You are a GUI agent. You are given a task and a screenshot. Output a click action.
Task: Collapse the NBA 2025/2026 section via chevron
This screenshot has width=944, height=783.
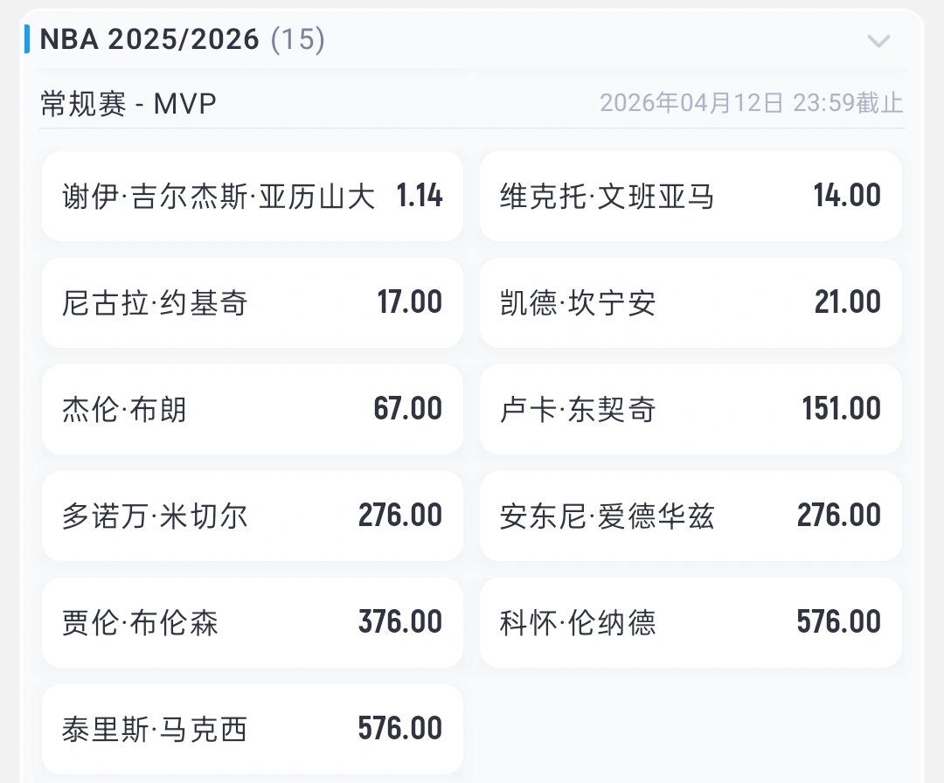879,40
